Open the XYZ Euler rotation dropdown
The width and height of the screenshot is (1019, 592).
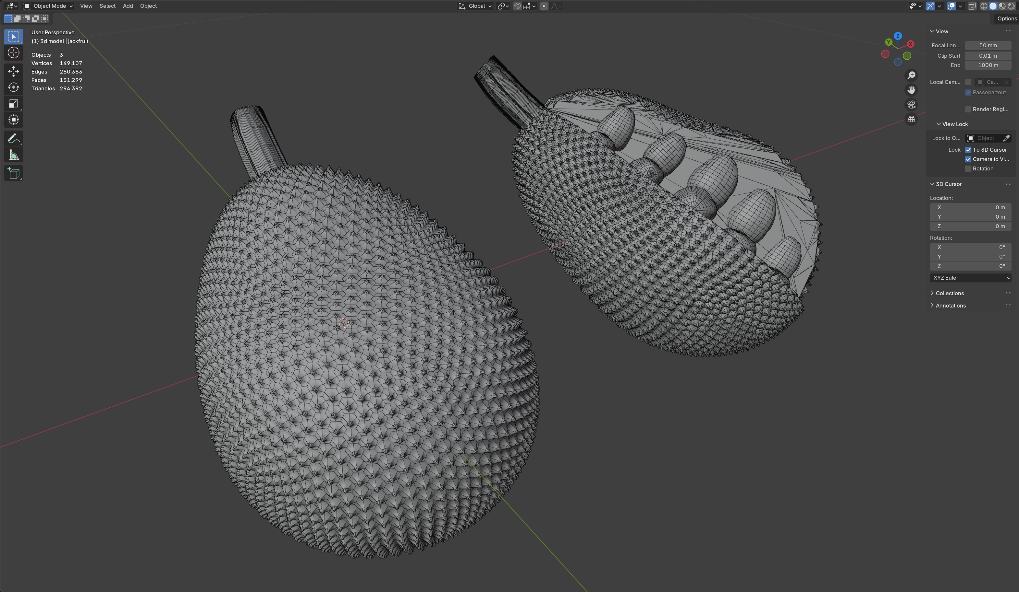point(970,278)
